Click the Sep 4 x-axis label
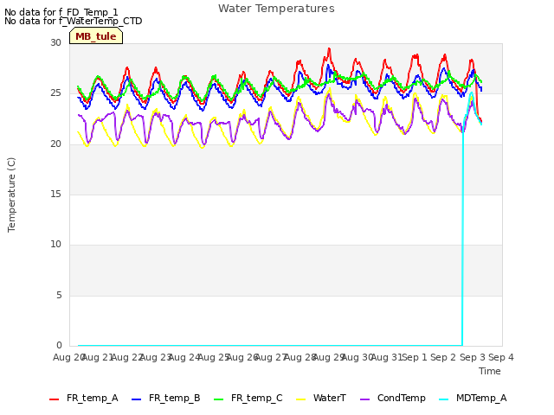 pyautogui.click(x=501, y=357)
